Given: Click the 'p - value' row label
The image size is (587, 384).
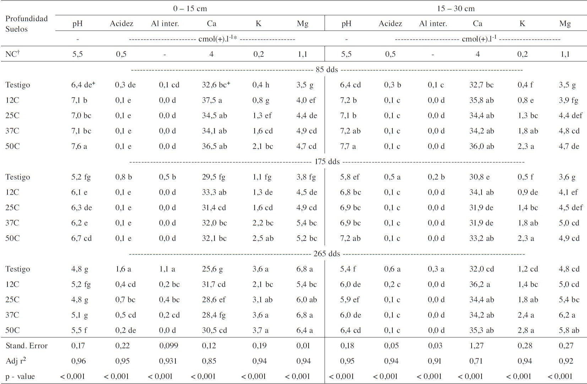Looking at the screenshot, I should tap(20, 377).
